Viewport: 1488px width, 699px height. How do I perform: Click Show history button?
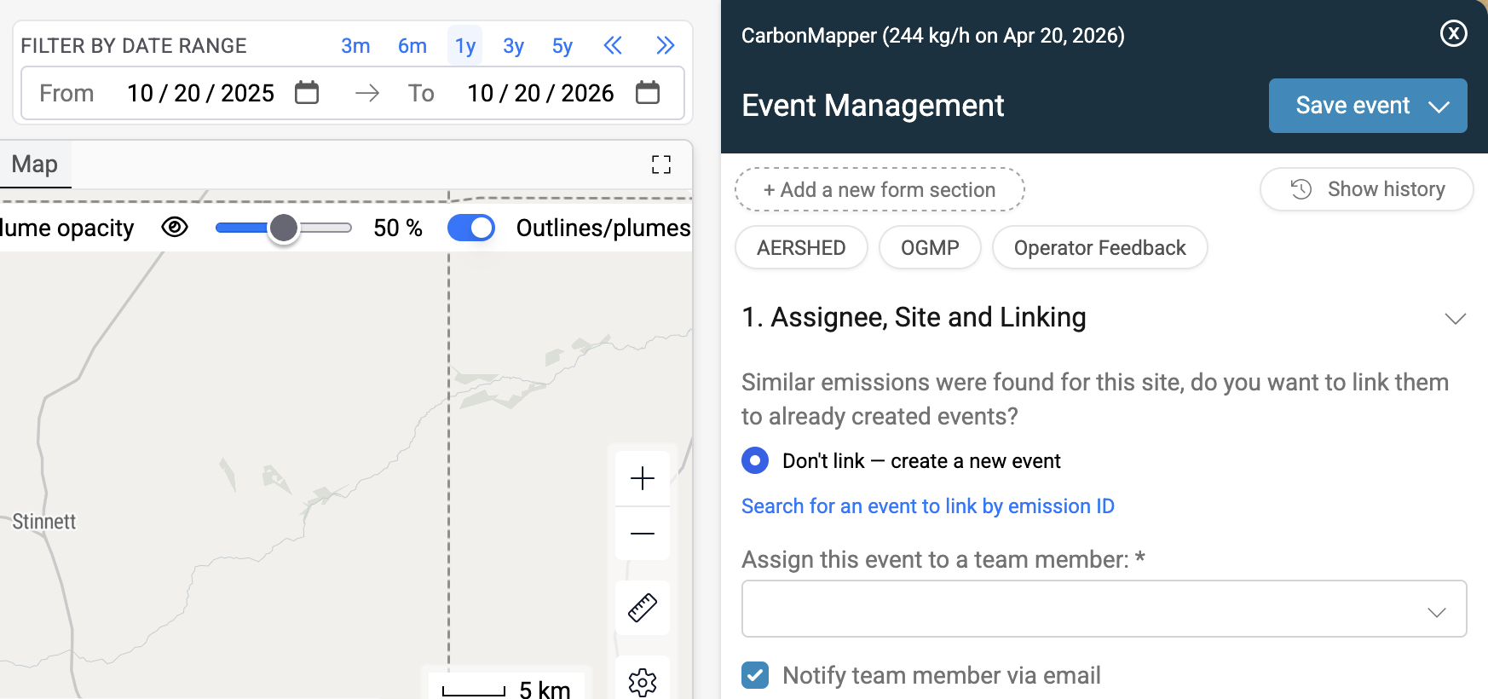(x=1366, y=189)
